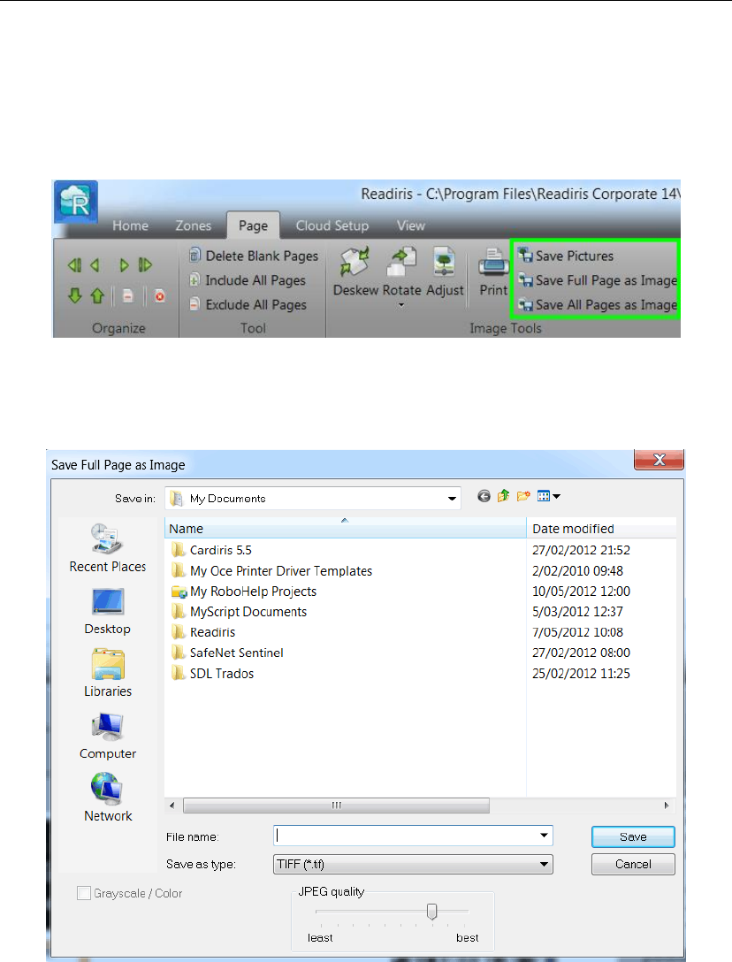Screen dimensions: 732x962
Task: Go to next page arrow in Organize
Action: pyautogui.click(x=124, y=265)
